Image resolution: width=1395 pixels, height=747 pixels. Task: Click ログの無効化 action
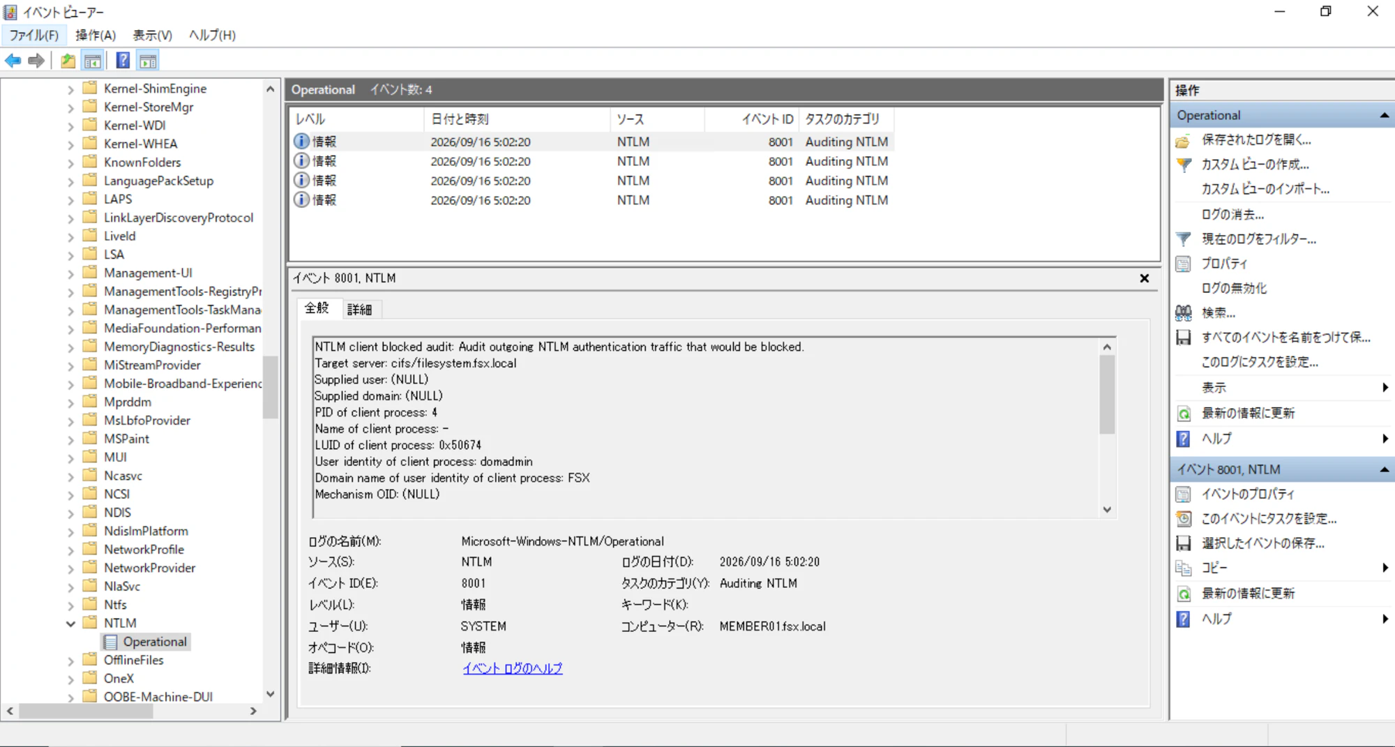[x=1234, y=288]
